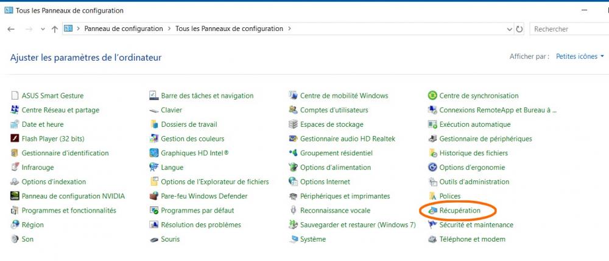Open the Périphériques et imprimantes icon
The height and width of the screenshot is (261, 609).
click(x=294, y=196)
